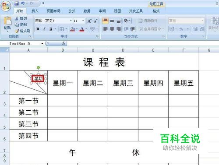This screenshot has height=165, width=219.
Task: Increase decimal places
Action: pos(195,29)
